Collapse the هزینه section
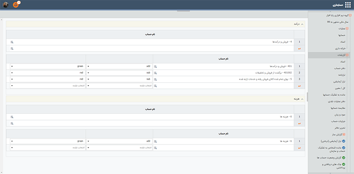The width and height of the screenshot is (354, 174). click(x=302, y=99)
